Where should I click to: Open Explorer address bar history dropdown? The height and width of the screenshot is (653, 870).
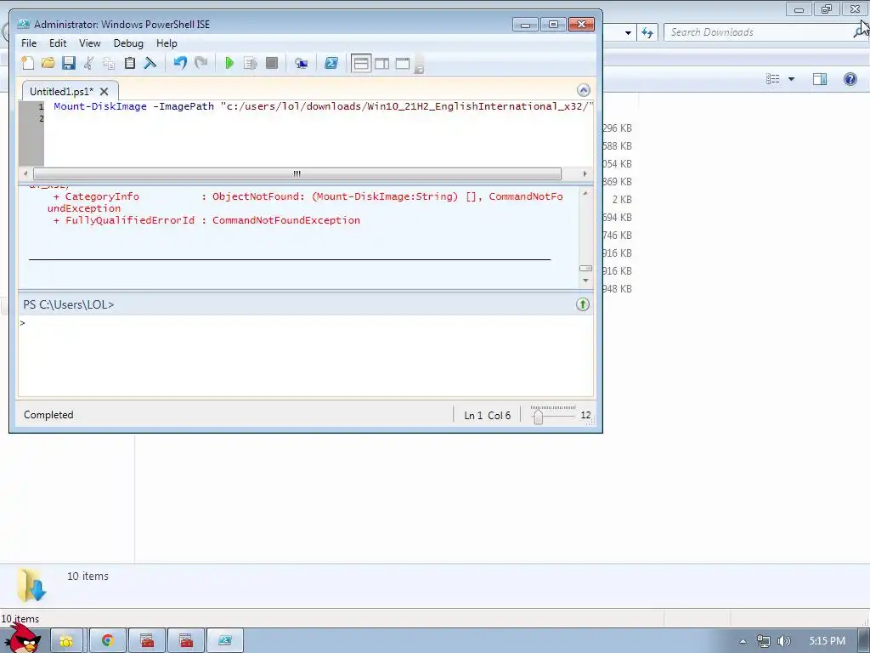628,33
